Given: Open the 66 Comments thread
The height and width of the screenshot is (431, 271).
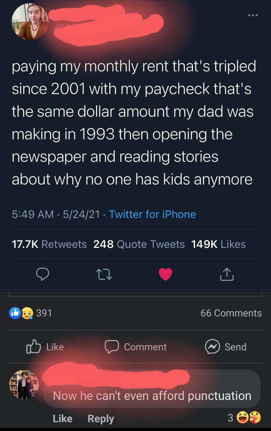Looking at the screenshot, I should (231, 313).
